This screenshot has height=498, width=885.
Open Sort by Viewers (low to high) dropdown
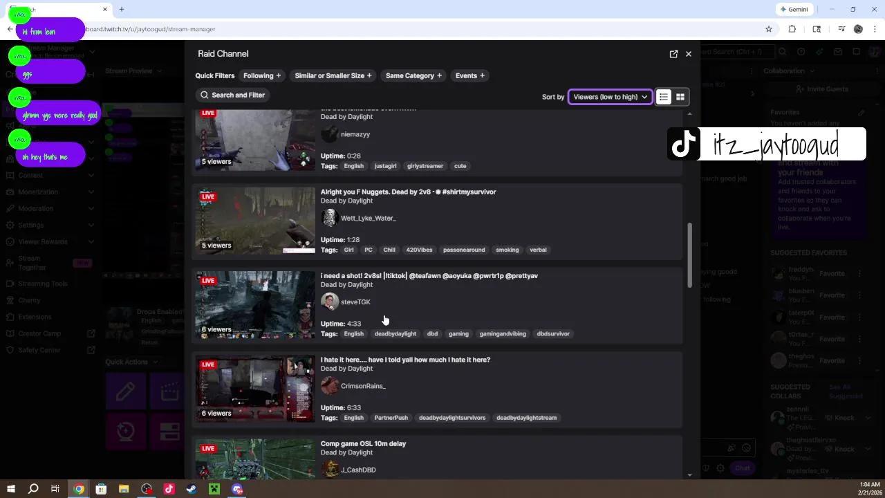[610, 97]
